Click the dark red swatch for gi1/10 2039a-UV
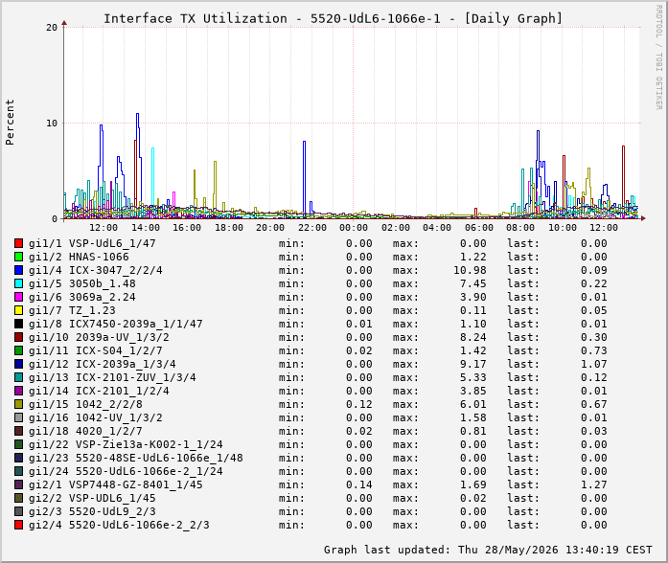668x563 pixels. pos(18,337)
